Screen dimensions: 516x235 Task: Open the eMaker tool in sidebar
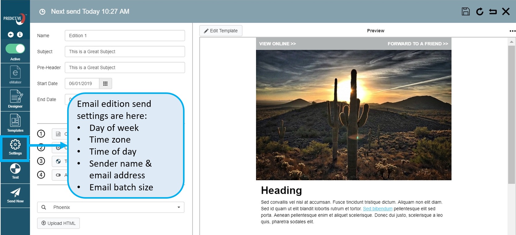(15, 75)
